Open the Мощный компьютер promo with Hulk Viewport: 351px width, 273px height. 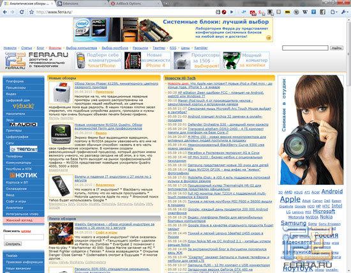[246, 60]
